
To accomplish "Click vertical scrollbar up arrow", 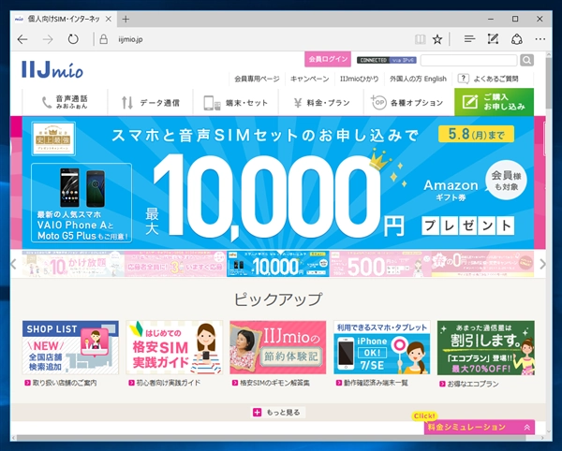I will click(x=549, y=54).
